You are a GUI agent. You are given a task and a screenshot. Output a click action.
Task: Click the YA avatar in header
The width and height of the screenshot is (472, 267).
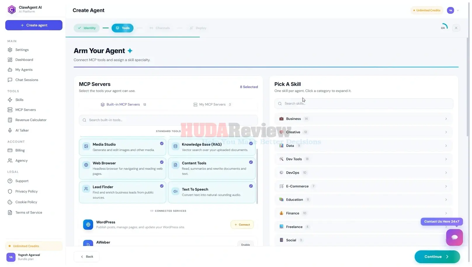(x=451, y=10)
